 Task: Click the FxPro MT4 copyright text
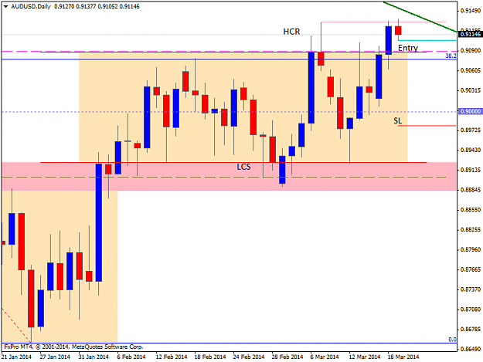74,347
